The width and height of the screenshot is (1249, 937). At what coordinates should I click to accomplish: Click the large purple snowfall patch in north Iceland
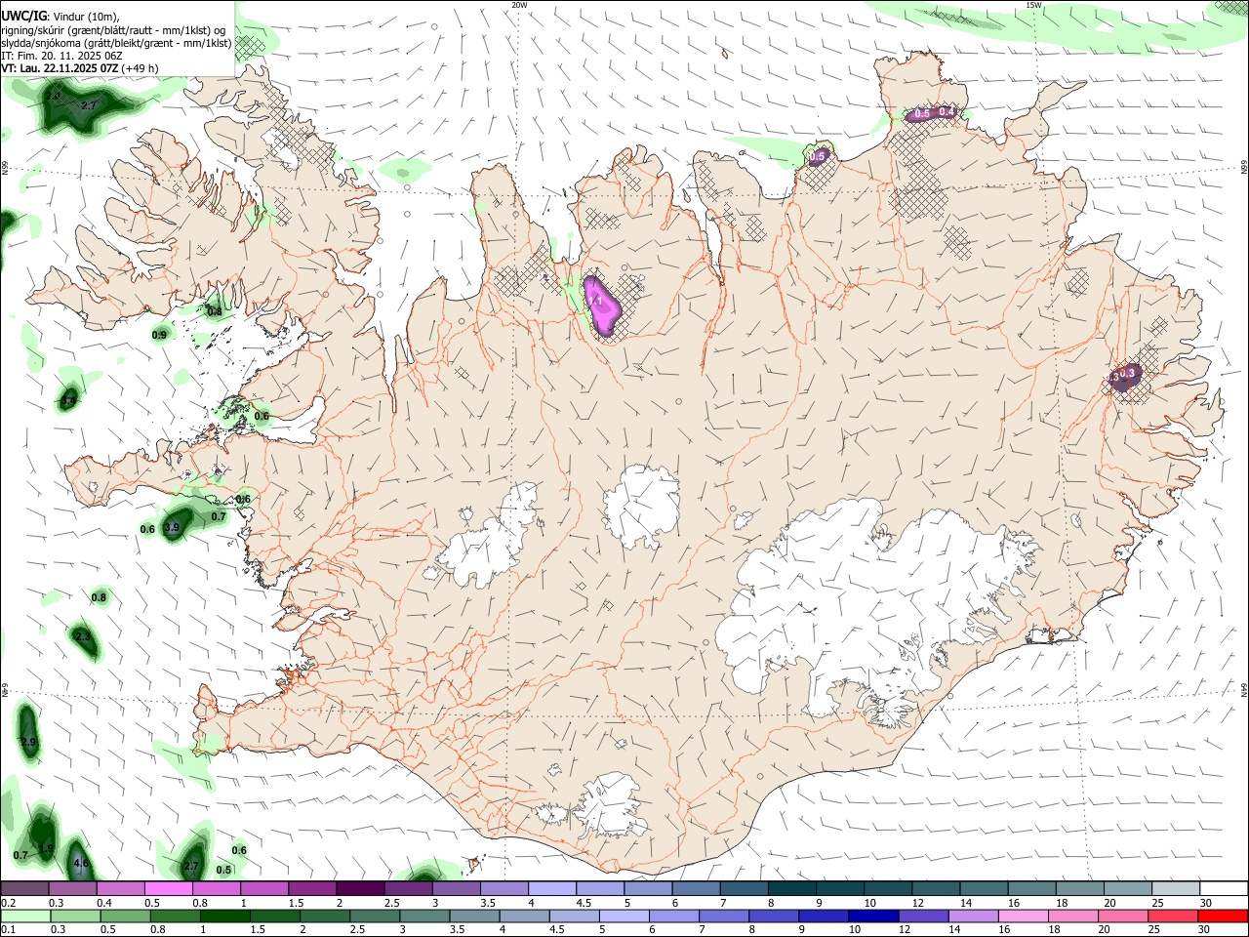click(x=603, y=307)
